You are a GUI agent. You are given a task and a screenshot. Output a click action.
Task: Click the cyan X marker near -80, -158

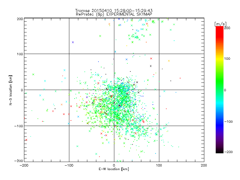pyautogui.click(x=77, y=146)
